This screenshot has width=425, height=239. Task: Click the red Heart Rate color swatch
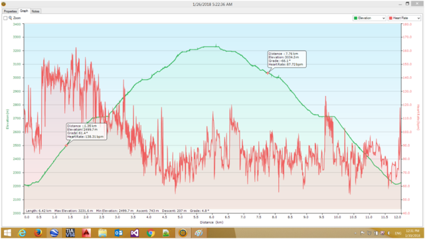390,18
